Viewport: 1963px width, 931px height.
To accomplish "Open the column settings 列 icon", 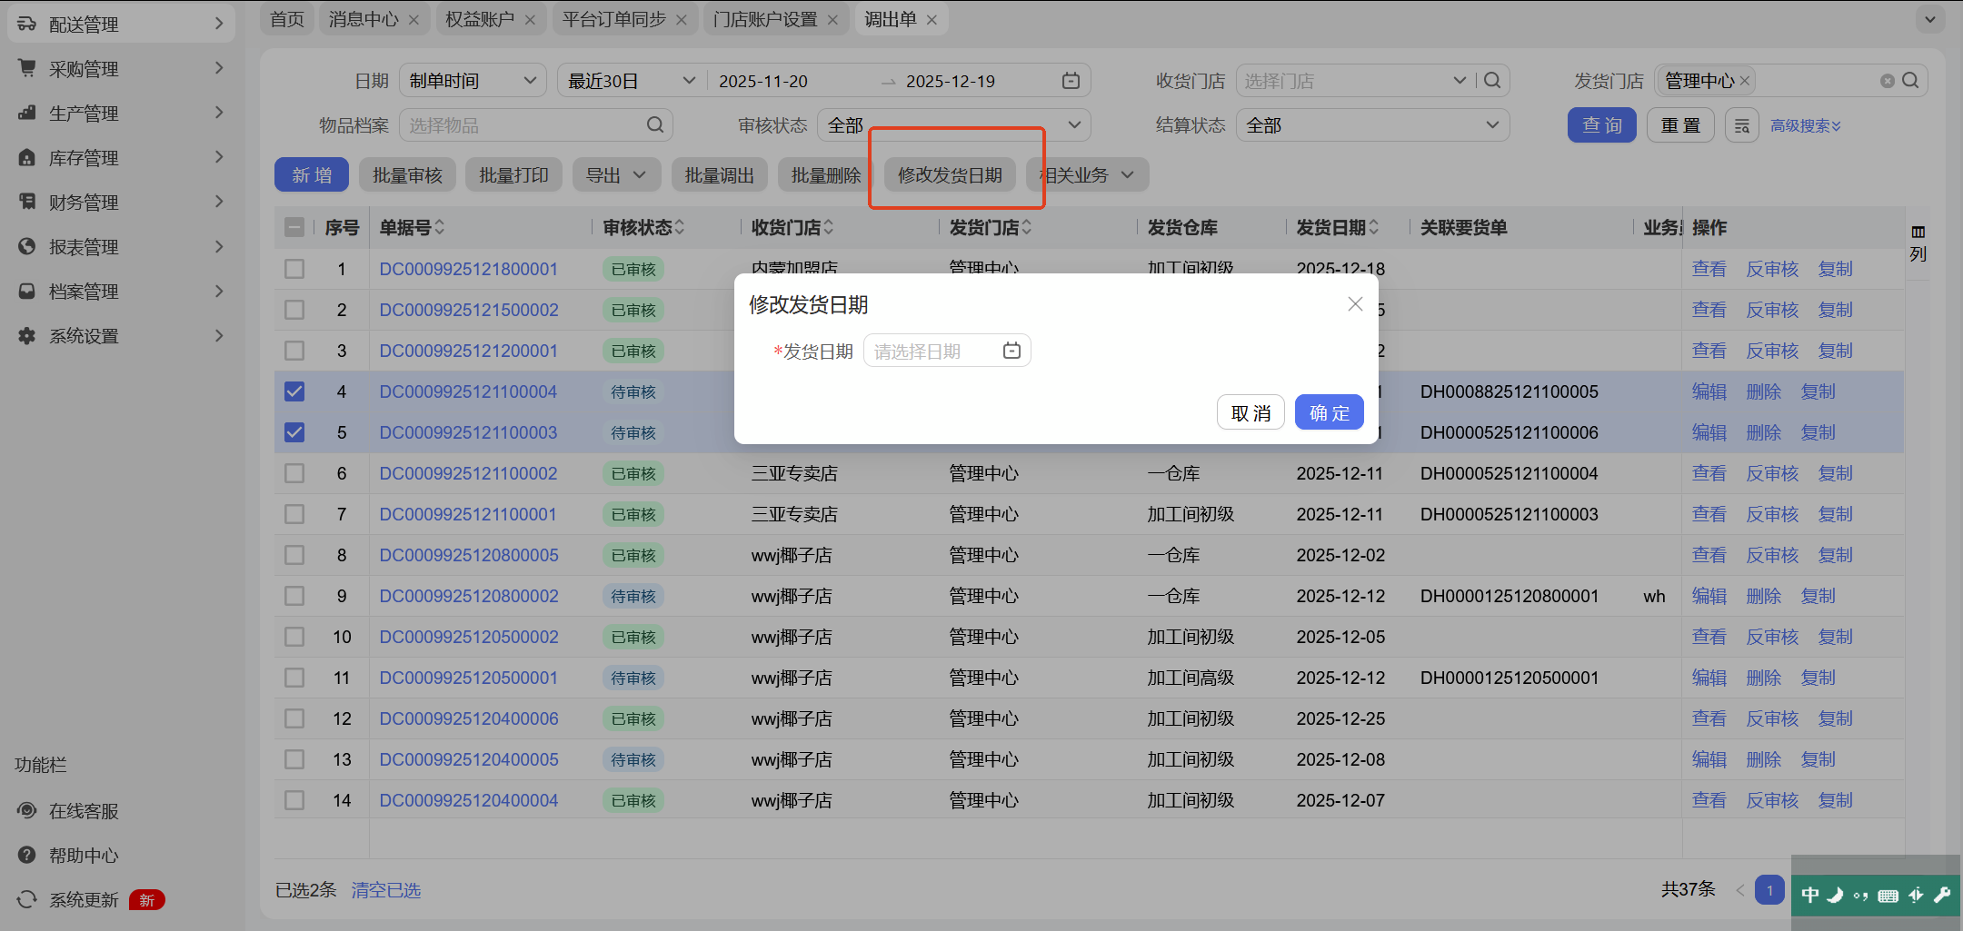I will coord(1918,243).
